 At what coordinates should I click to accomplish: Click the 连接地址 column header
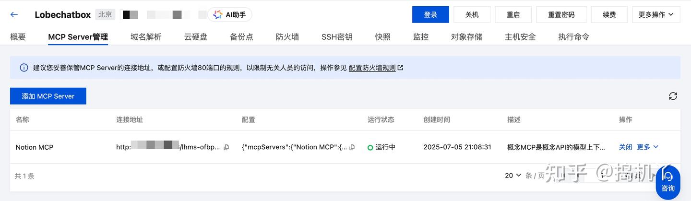click(x=130, y=119)
